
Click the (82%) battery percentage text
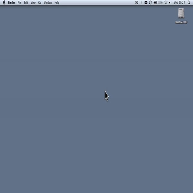[160, 3]
